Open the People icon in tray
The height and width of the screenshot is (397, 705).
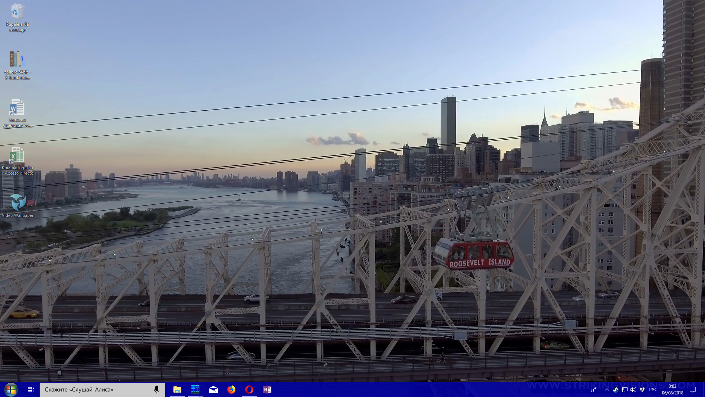pyautogui.click(x=594, y=390)
